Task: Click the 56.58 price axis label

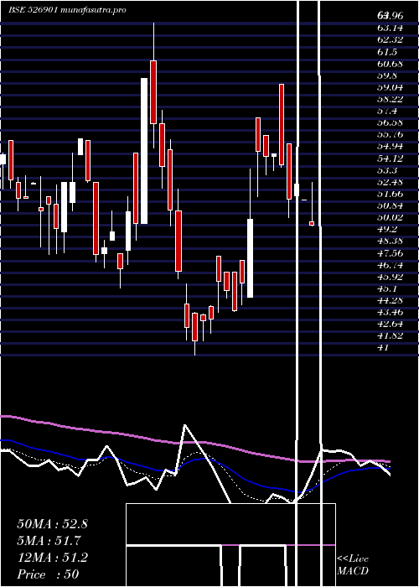Action: tap(390, 122)
